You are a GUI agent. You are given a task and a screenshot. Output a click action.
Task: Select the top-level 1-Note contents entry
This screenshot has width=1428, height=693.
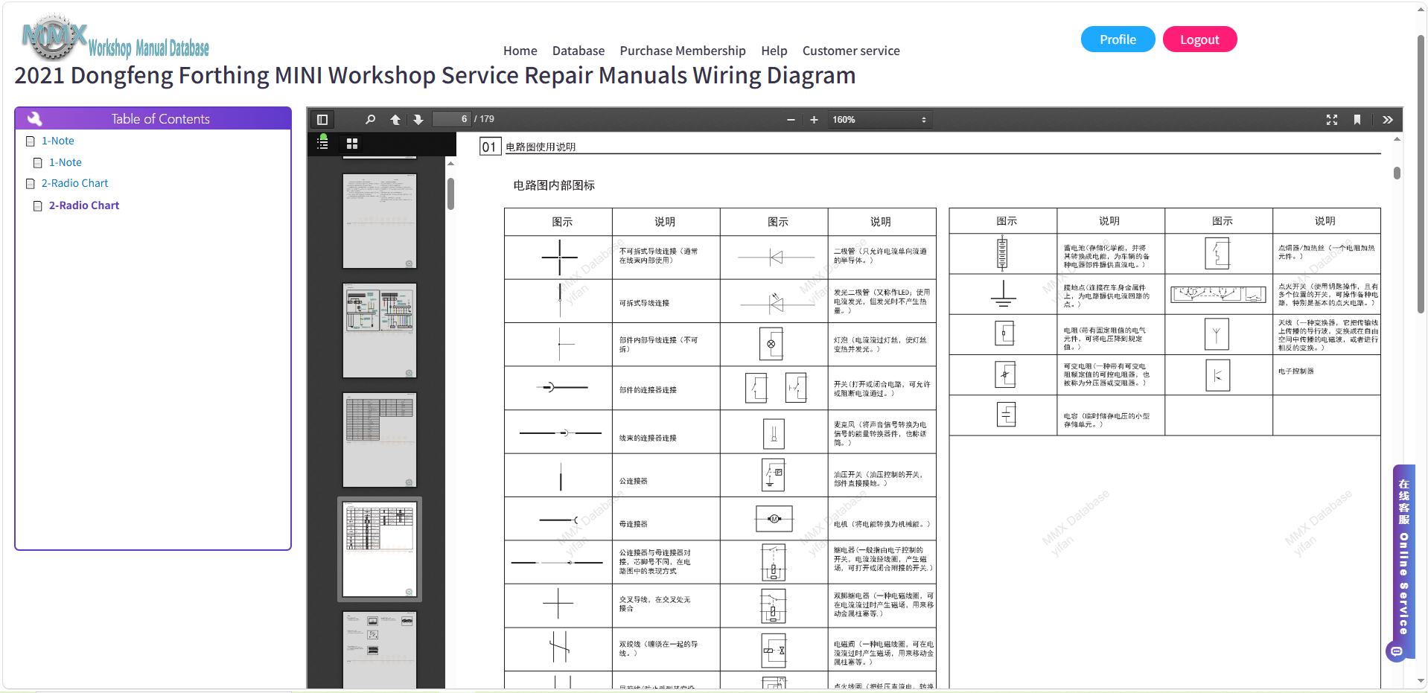point(57,141)
